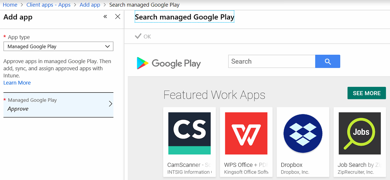The height and width of the screenshot is (180, 390).
Task: Click the blue search magnifier button
Action: [x=328, y=62]
